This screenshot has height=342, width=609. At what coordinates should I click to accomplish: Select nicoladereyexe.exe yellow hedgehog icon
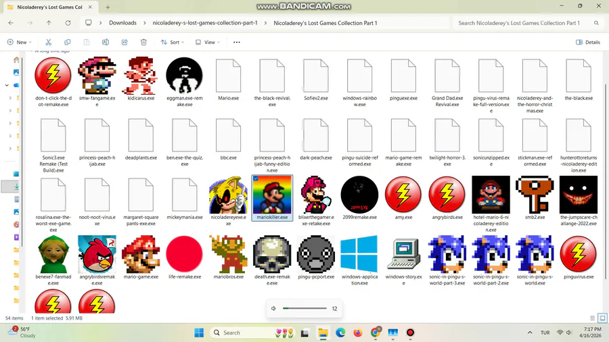[229, 195]
